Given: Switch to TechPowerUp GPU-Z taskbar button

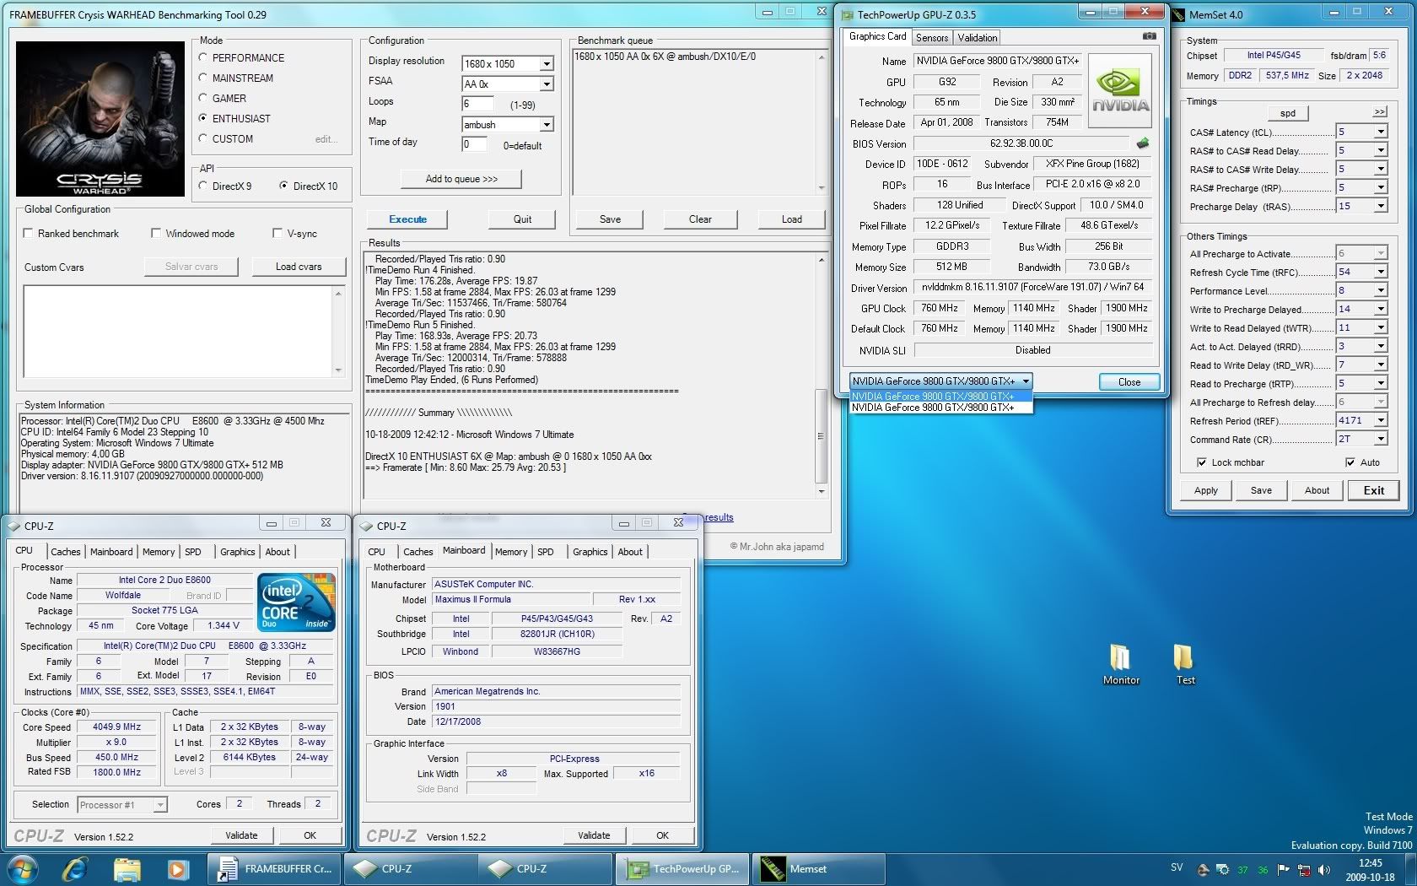Looking at the screenshot, I should pyautogui.click(x=683, y=868).
